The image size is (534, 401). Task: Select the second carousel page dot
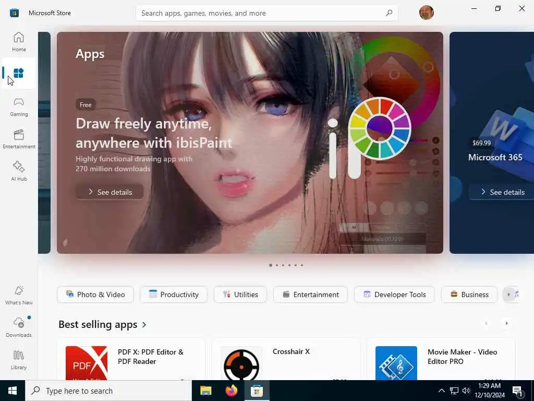(x=277, y=265)
